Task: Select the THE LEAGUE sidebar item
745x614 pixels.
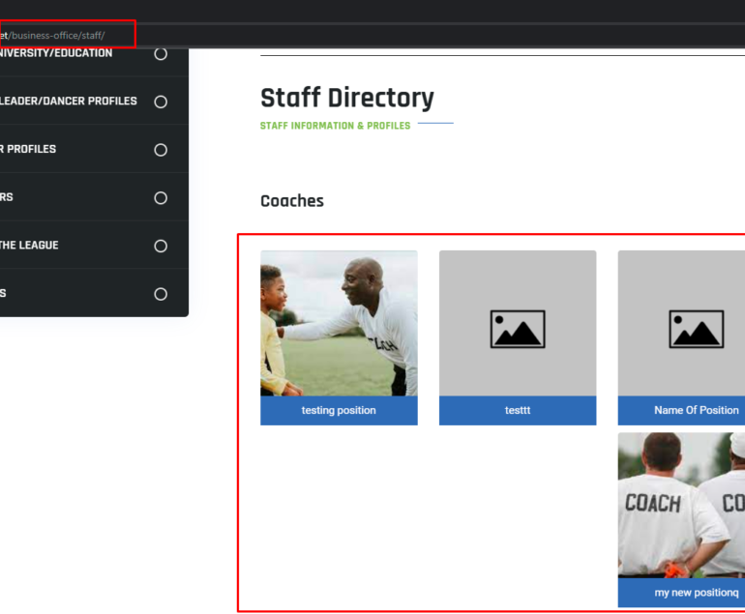Action: (29, 246)
